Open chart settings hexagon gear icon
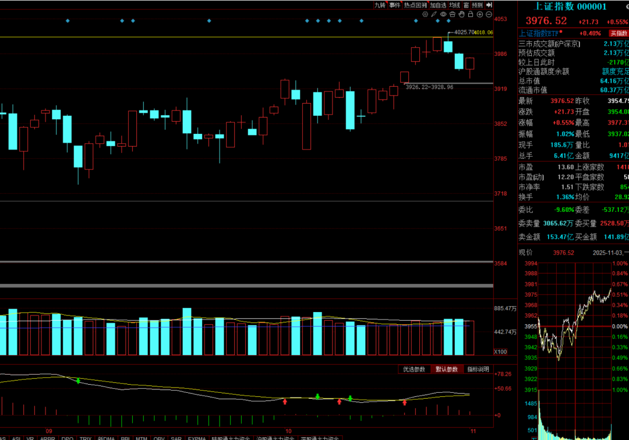Screen dimensions: 629x440 (x=425, y=14)
